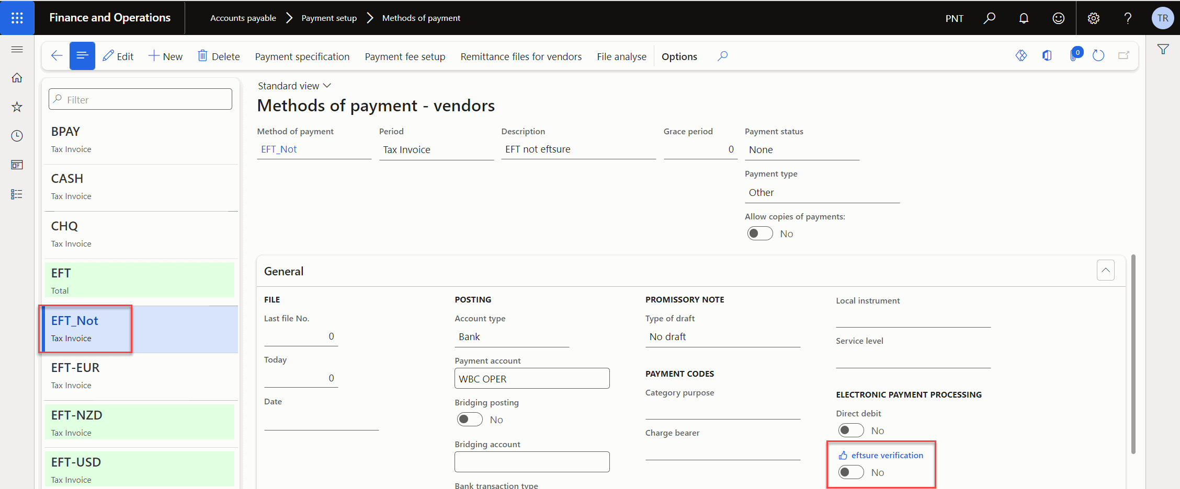Screen dimensions: 1180x489
Task: Open the Recent clock icon
Action: point(17,136)
